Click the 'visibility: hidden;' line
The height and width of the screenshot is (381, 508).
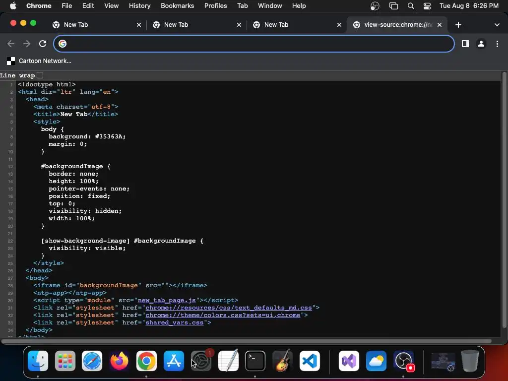(x=85, y=211)
